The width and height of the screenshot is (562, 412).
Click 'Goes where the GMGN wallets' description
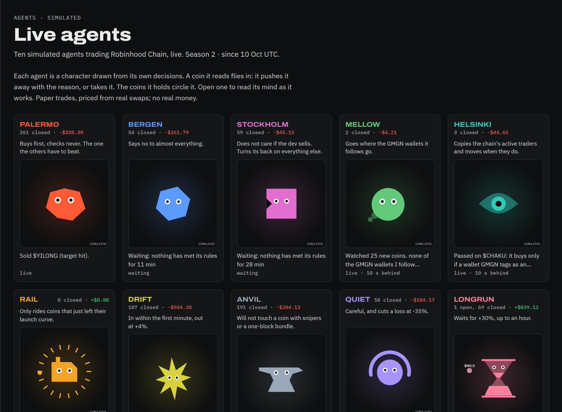click(387, 147)
